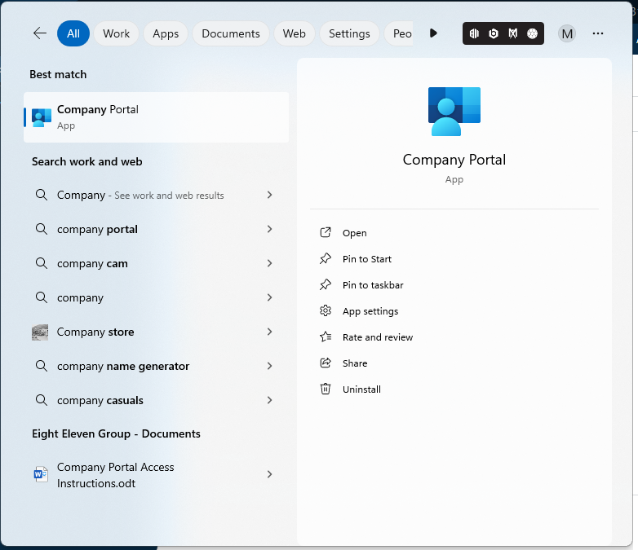The image size is (638, 550).
Task: Click the Company store thumbnail image
Action: coord(40,332)
